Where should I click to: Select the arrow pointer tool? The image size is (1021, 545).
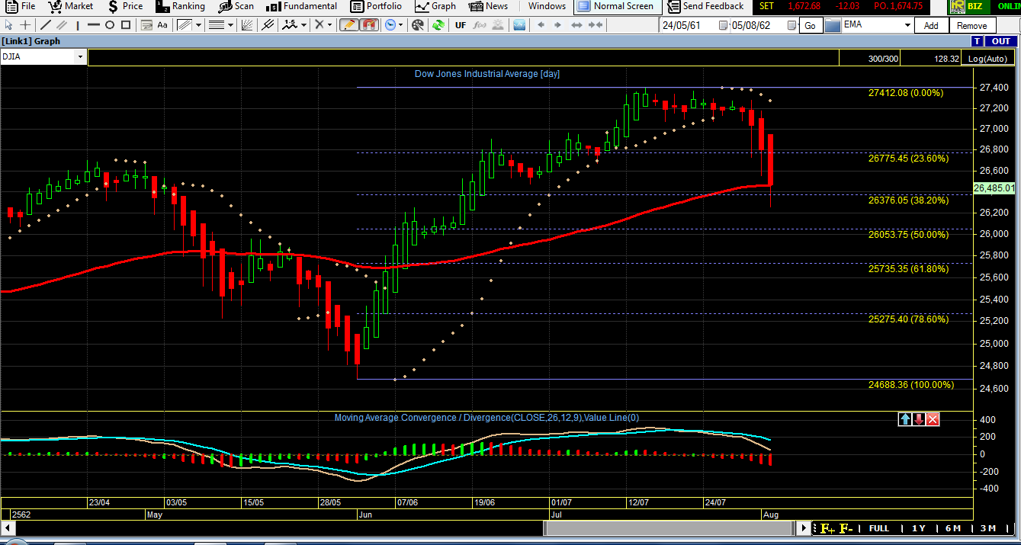pyautogui.click(x=8, y=25)
